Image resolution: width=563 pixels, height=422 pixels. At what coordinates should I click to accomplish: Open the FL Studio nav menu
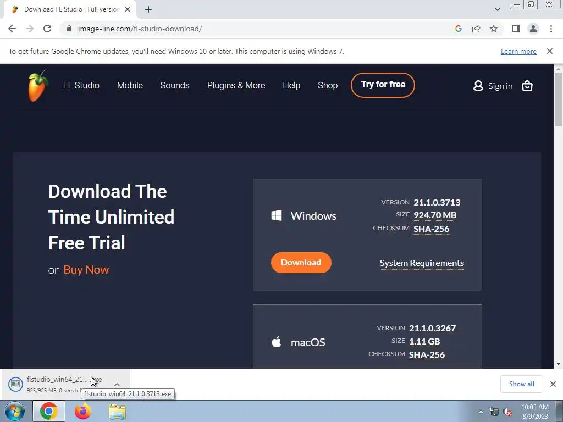[x=81, y=85]
